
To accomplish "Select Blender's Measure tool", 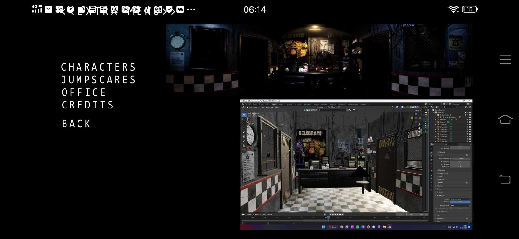I will click(x=244, y=146).
